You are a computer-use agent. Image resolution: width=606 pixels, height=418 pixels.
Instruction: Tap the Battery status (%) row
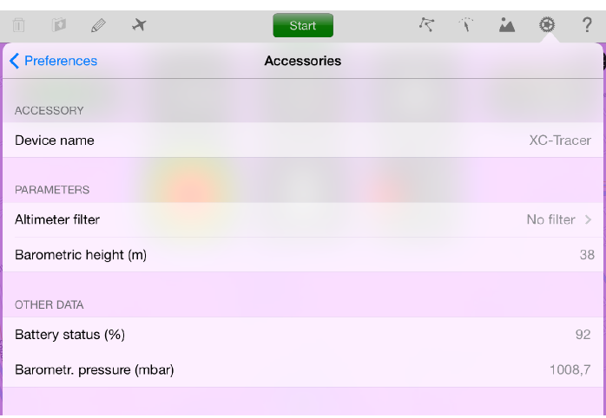303,335
